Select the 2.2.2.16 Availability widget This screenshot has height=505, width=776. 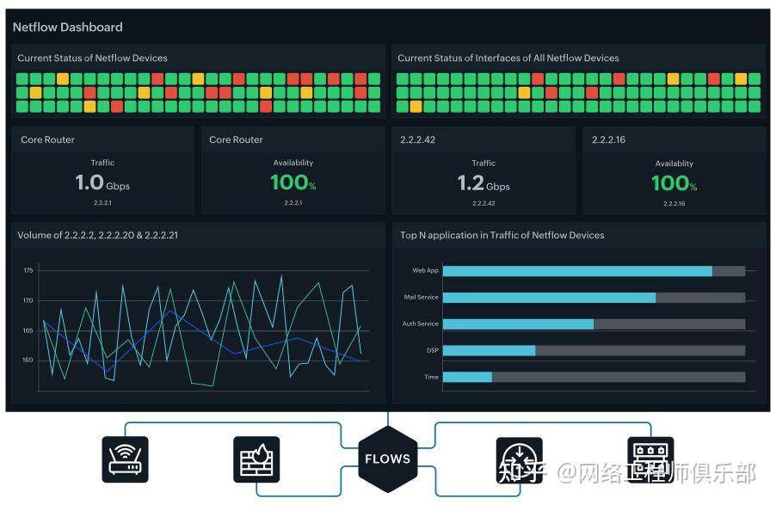pyautogui.click(x=674, y=170)
